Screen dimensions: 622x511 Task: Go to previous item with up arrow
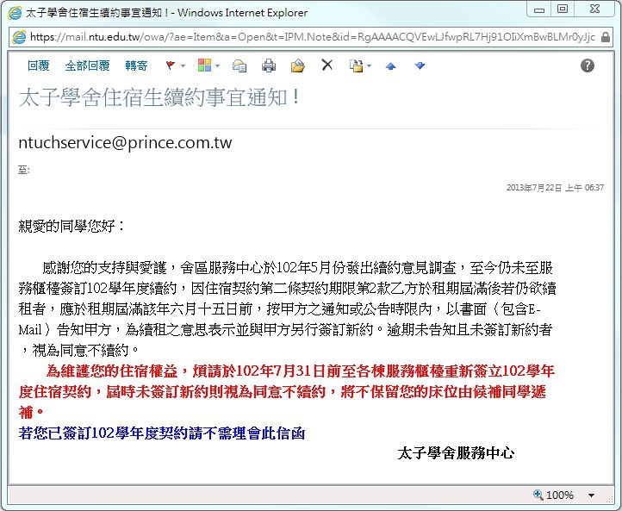tap(391, 65)
